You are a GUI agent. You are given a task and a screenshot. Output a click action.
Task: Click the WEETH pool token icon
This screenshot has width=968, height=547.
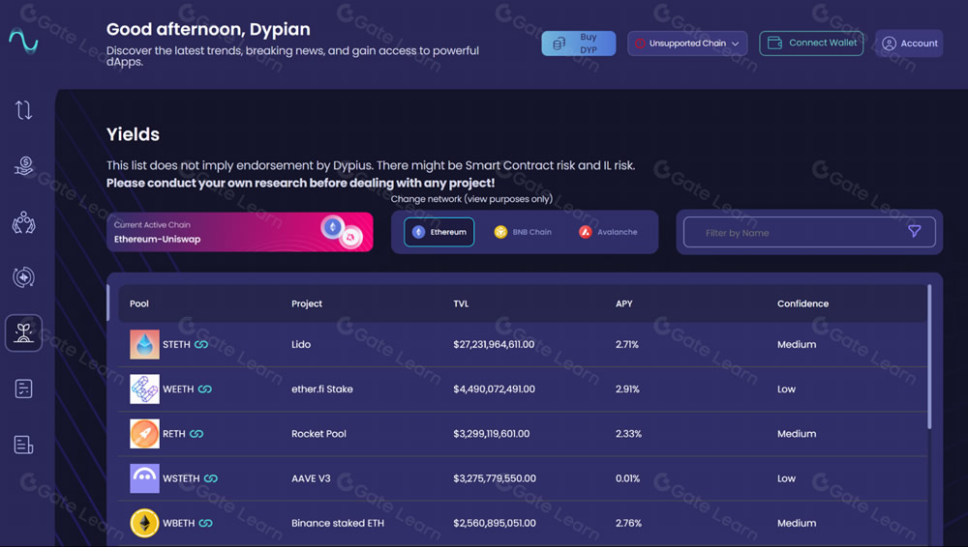coord(144,389)
